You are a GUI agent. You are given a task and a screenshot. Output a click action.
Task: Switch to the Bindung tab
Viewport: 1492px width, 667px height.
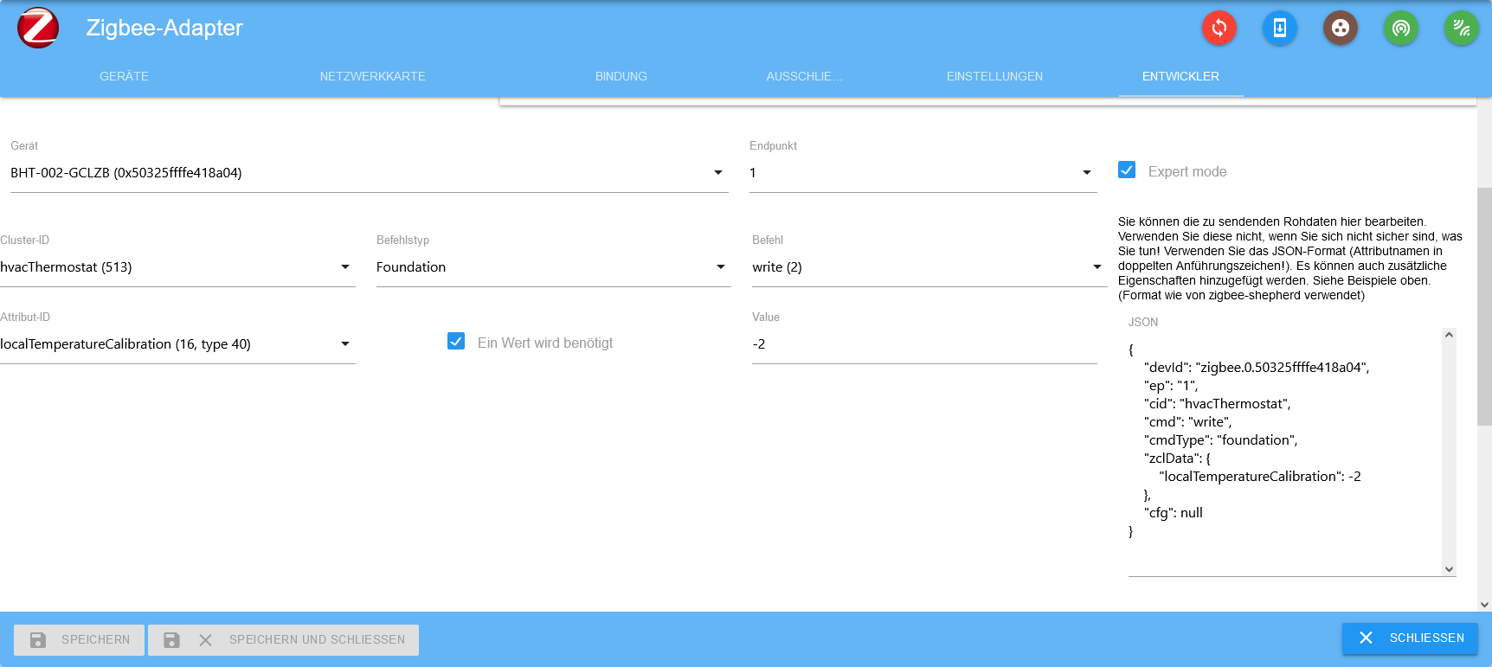point(621,76)
